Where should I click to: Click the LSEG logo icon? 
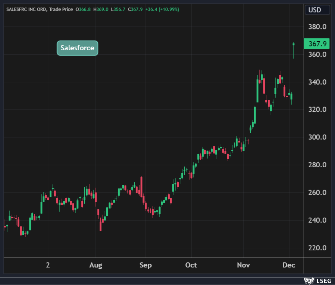coord(309,280)
